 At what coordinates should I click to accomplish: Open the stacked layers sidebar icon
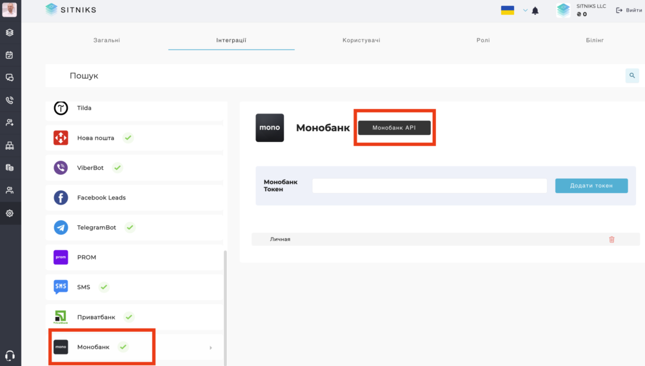coord(10,32)
